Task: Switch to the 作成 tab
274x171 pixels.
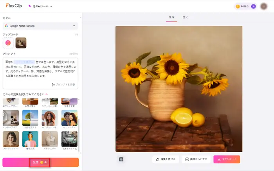Action: click(x=171, y=17)
